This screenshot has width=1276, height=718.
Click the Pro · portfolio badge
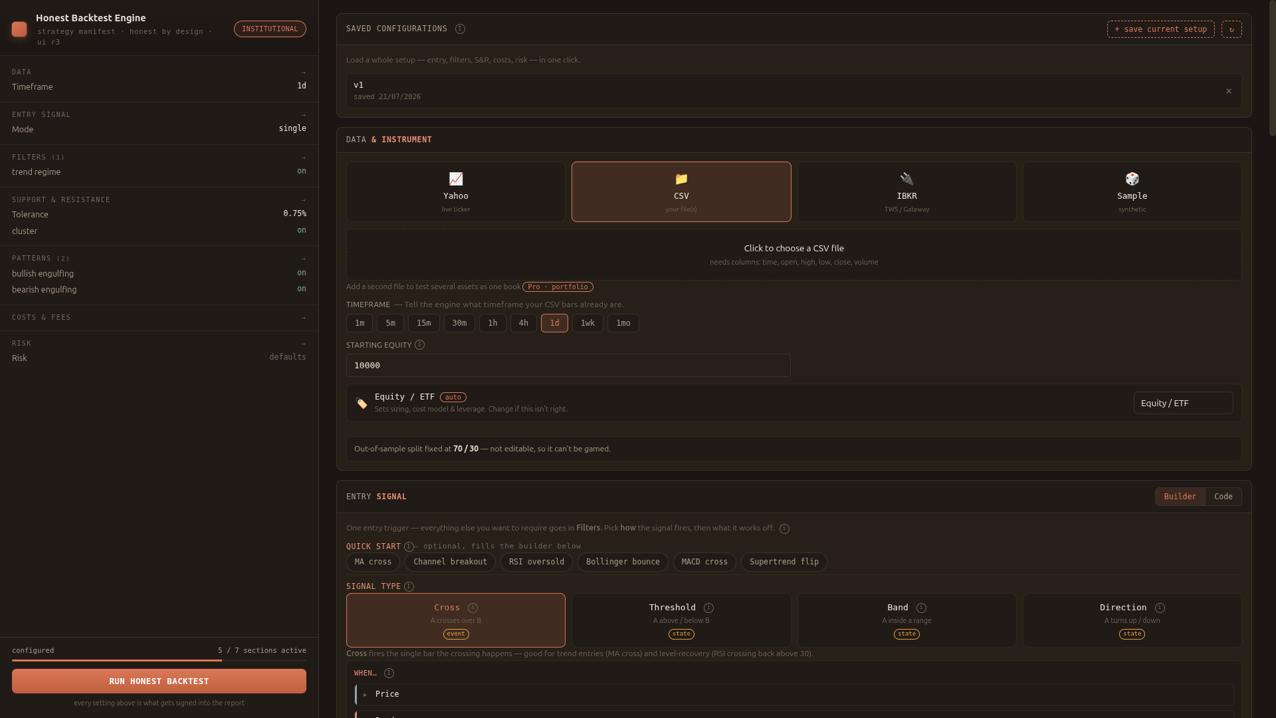pos(558,287)
